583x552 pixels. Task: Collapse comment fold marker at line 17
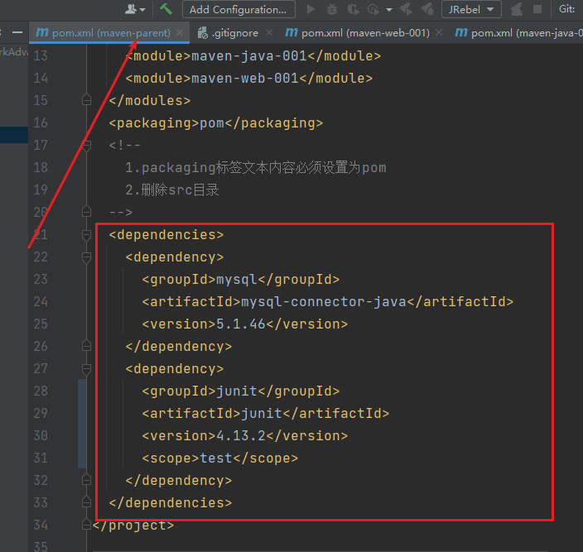coord(86,146)
